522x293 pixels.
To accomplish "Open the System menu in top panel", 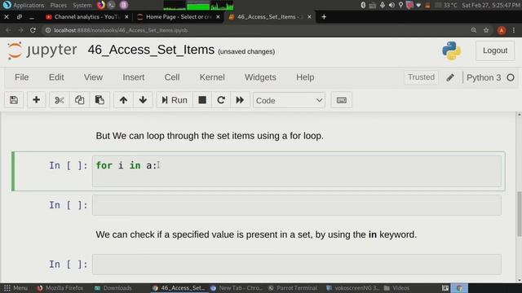I will (x=82, y=5).
